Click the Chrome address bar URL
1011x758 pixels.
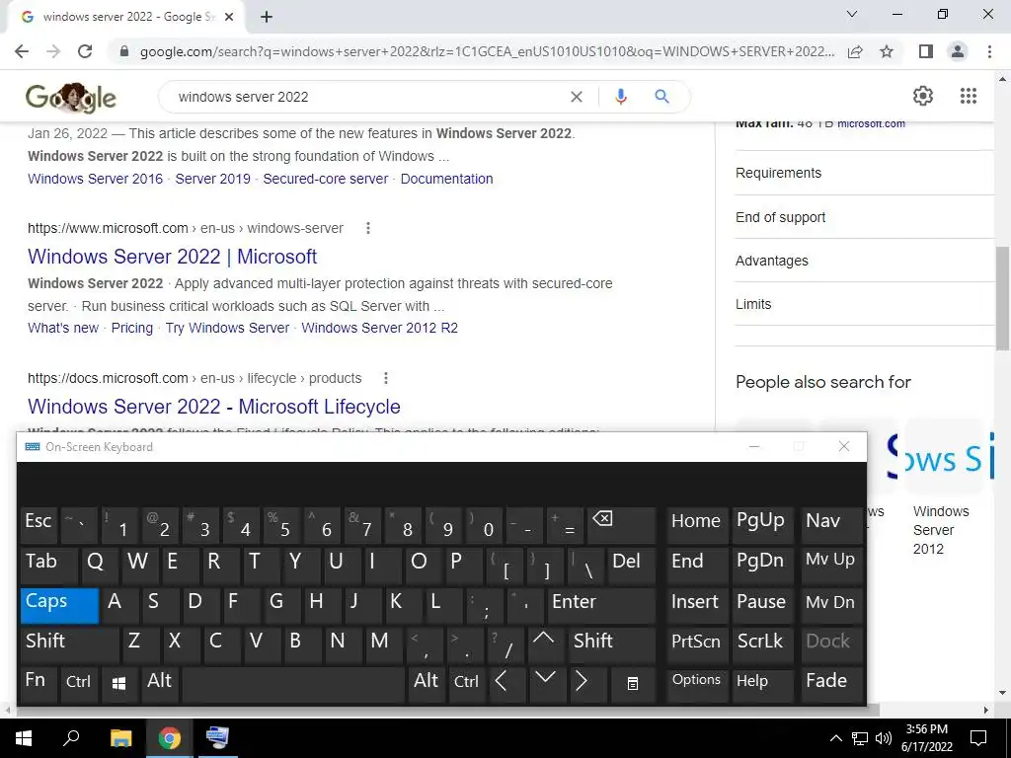pos(487,51)
